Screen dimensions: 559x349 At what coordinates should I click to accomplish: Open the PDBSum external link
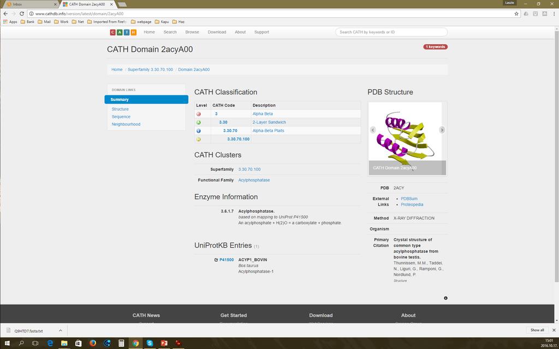[x=409, y=198]
